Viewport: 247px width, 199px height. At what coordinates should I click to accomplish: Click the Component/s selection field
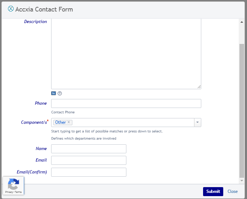click(x=133, y=122)
